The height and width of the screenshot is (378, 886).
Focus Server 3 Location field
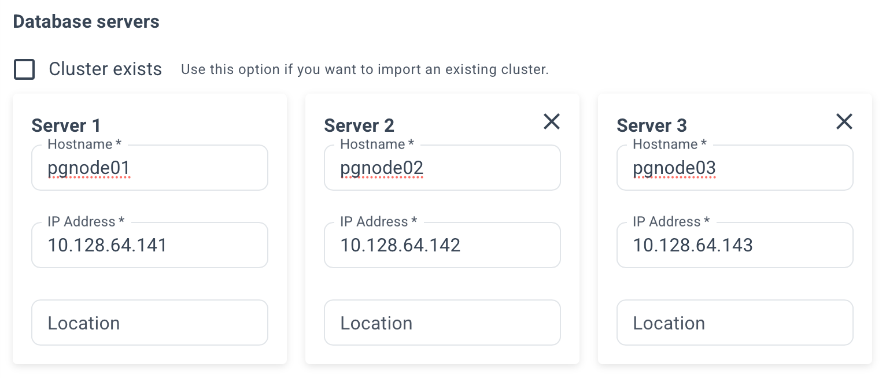735,323
